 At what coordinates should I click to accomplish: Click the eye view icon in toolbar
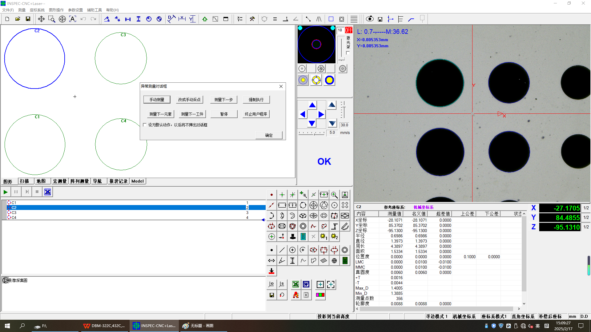[x=370, y=19]
